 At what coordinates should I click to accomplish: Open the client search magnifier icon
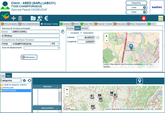[39, 18]
